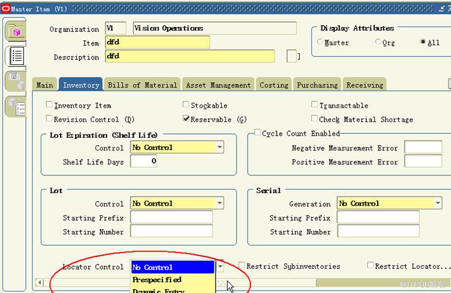Click the Shelf Life Days field

point(144,161)
